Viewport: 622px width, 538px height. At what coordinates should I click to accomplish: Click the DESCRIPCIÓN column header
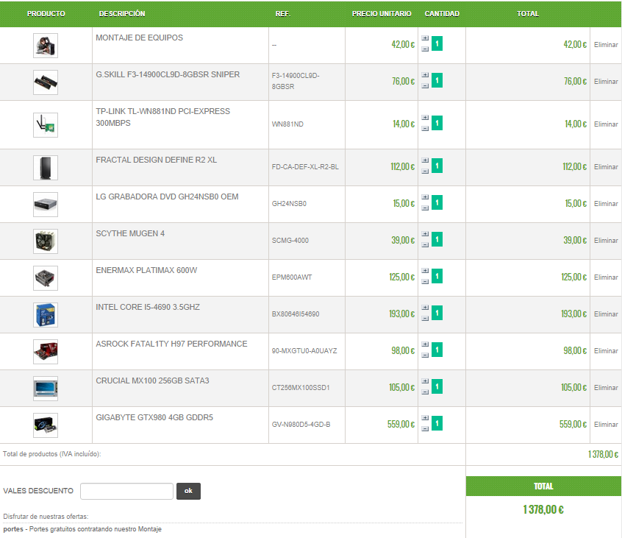coord(122,14)
